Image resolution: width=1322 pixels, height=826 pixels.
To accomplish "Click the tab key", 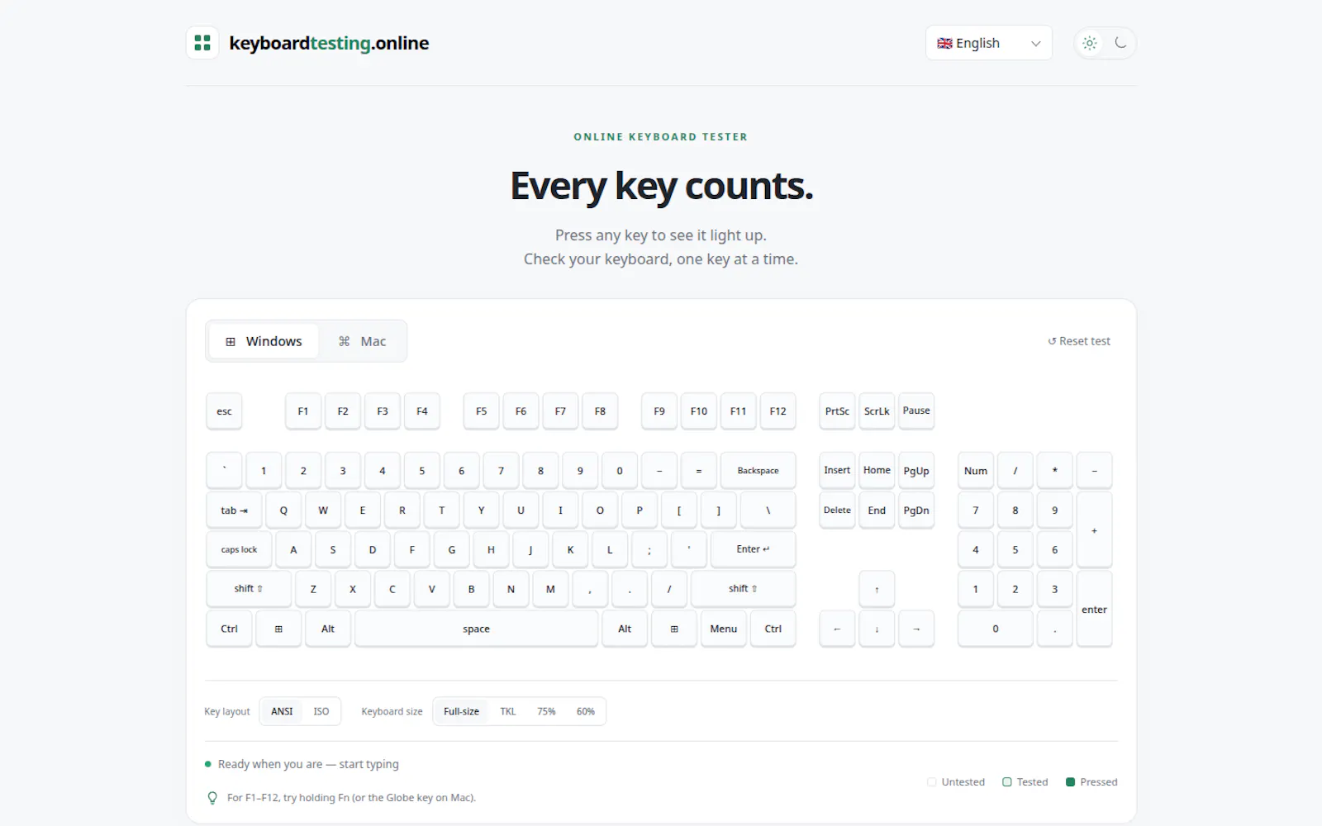I will coord(234,510).
